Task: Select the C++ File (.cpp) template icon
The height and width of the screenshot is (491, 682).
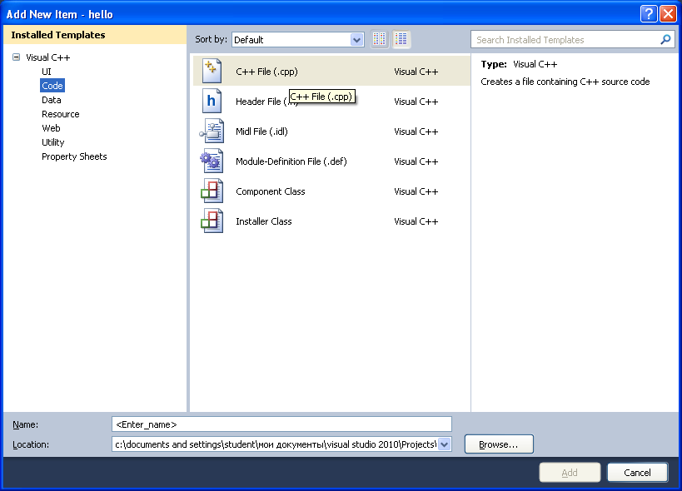Action: click(212, 72)
